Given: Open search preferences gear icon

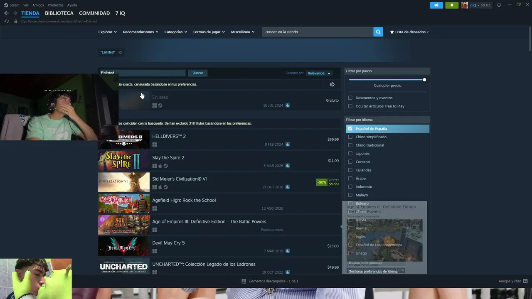Looking at the screenshot, I should pyautogui.click(x=332, y=84).
